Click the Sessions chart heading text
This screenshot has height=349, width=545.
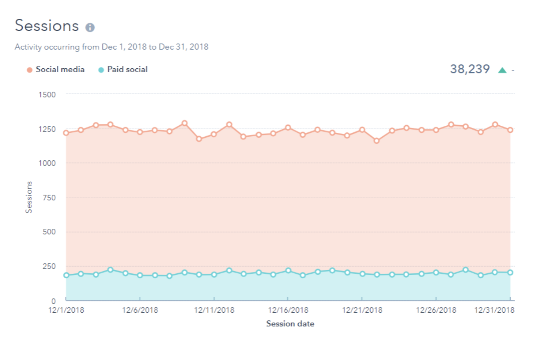pos(47,26)
